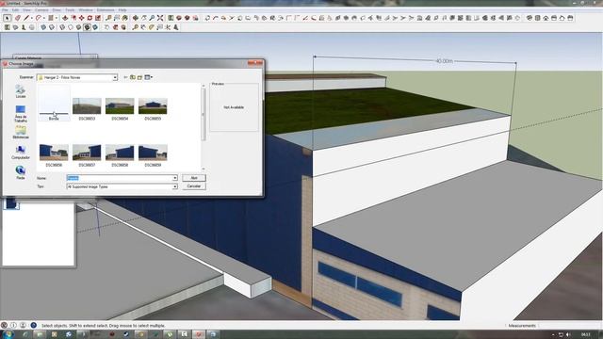Create a new folder in dialog
Screen dimensions: 603x339
(140, 77)
